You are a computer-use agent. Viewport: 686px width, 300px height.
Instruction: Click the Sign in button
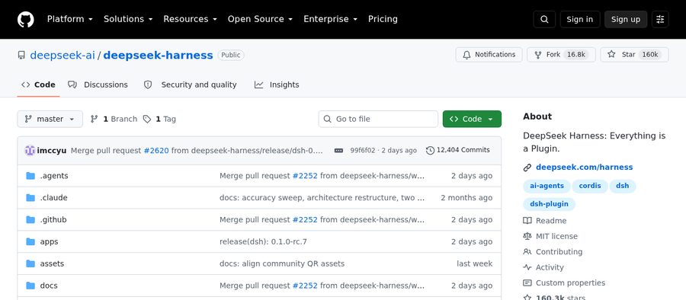click(580, 19)
